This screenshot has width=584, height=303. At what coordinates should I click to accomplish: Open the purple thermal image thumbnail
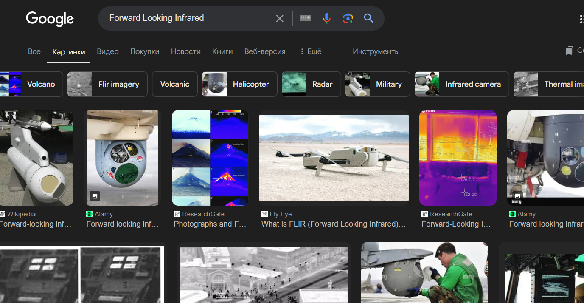pos(458,158)
